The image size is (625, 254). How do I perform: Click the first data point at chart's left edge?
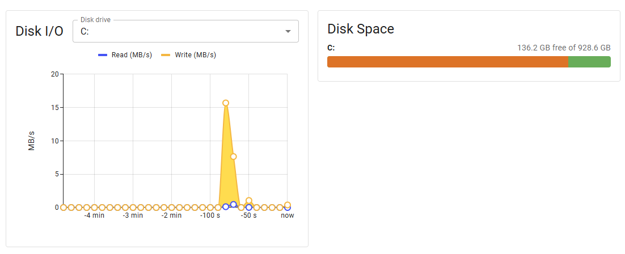(64, 208)
